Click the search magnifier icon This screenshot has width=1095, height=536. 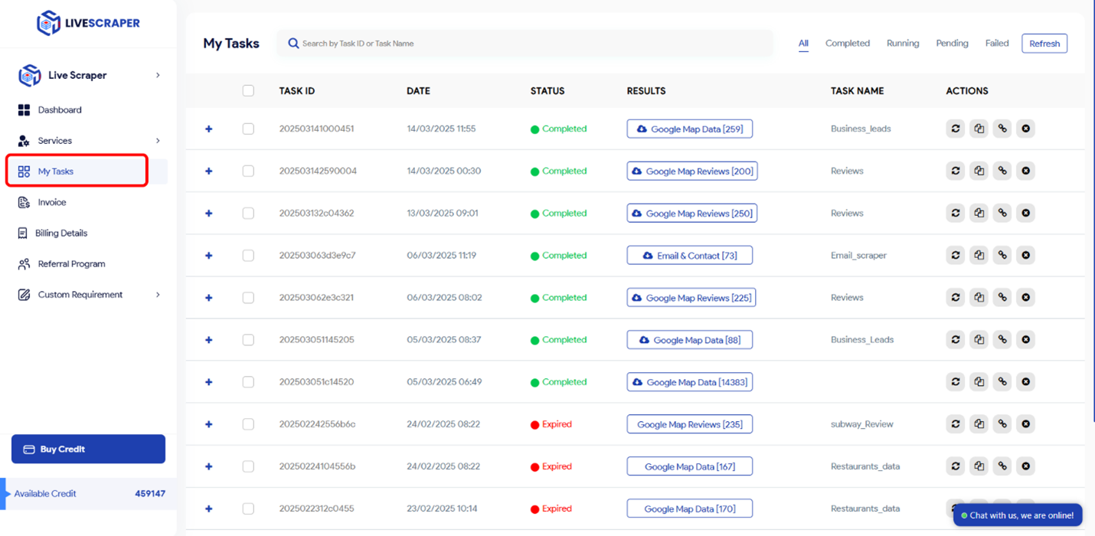293,44
